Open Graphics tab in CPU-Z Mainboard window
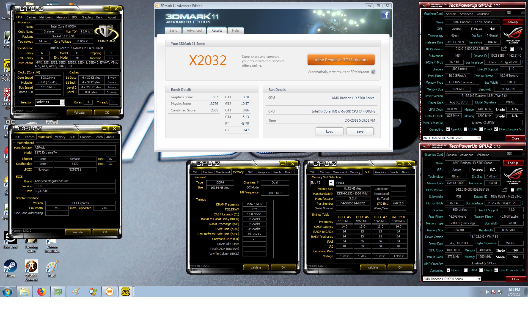 tap(86, 137)
